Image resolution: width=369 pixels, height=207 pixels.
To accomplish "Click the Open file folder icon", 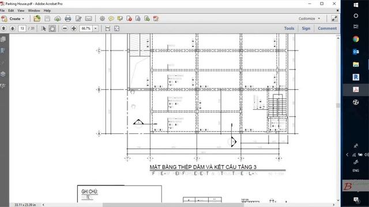I will pyautogui.click(x=37, y=18).
